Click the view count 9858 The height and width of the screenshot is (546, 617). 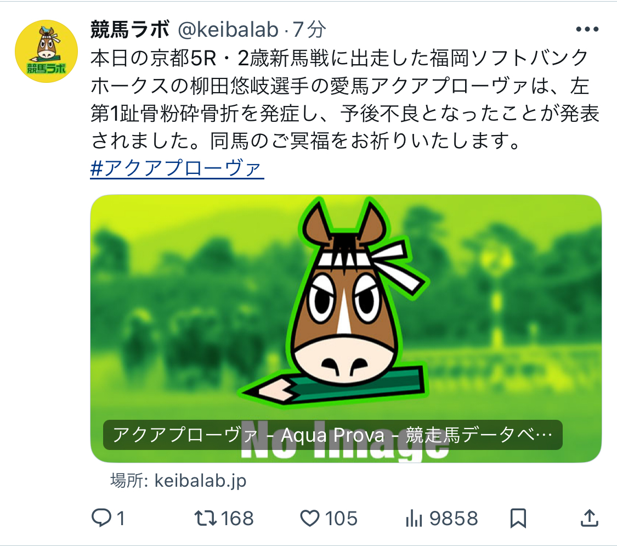coord(454,518)
